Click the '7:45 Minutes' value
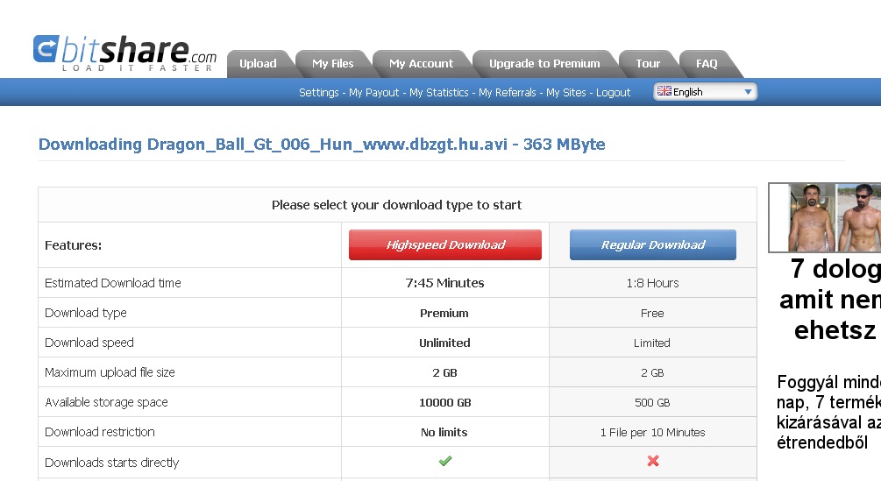This screenshot has height=481, width=881. 445,283
